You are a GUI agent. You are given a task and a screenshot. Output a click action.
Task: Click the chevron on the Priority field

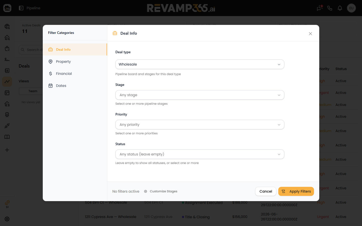[x=279, y=125]
